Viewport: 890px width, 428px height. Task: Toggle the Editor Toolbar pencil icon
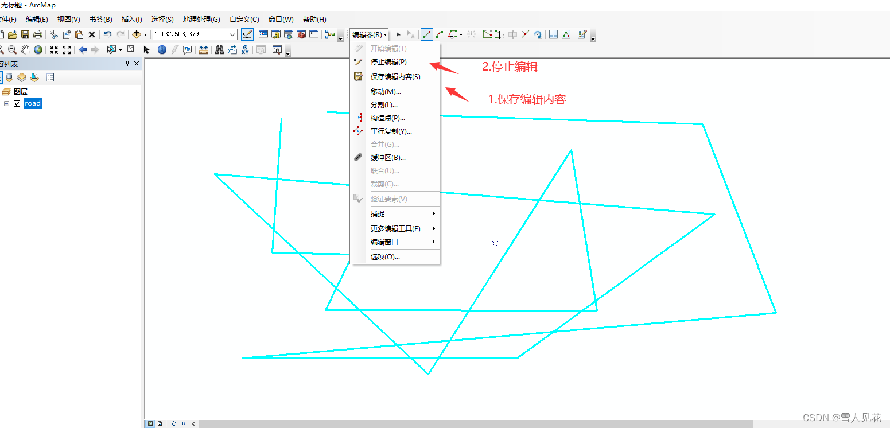(247, 34)
